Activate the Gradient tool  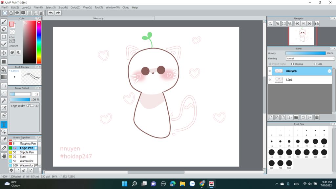[x=4, y=77]
